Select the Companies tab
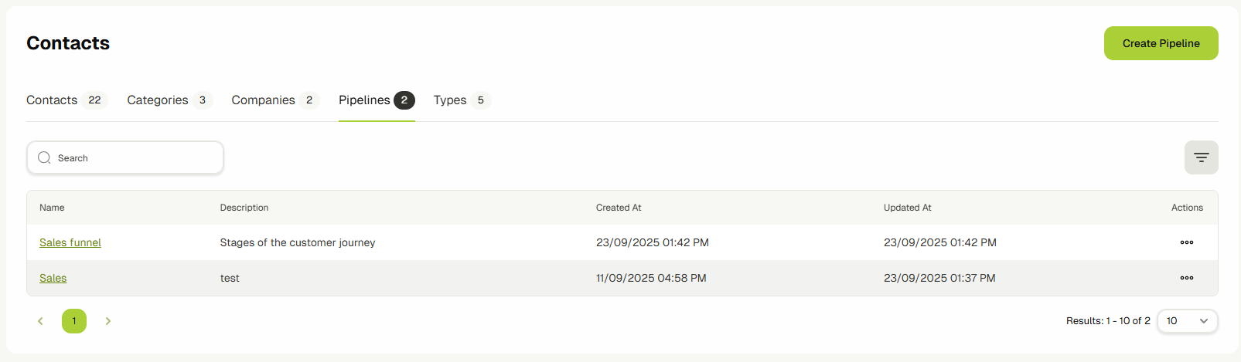This screenshot has height=362, width=1241. [263, 100]
